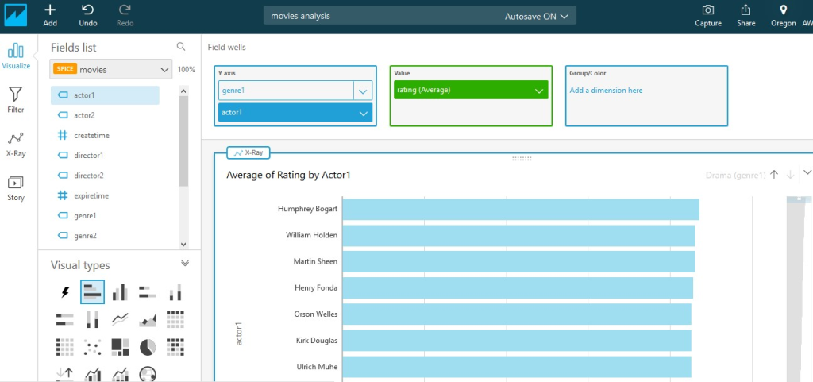Select the horizontal stacked 100% bar chart
This screenshot has width=813, height=382.
pyautogui.click(x=65, y=319)
